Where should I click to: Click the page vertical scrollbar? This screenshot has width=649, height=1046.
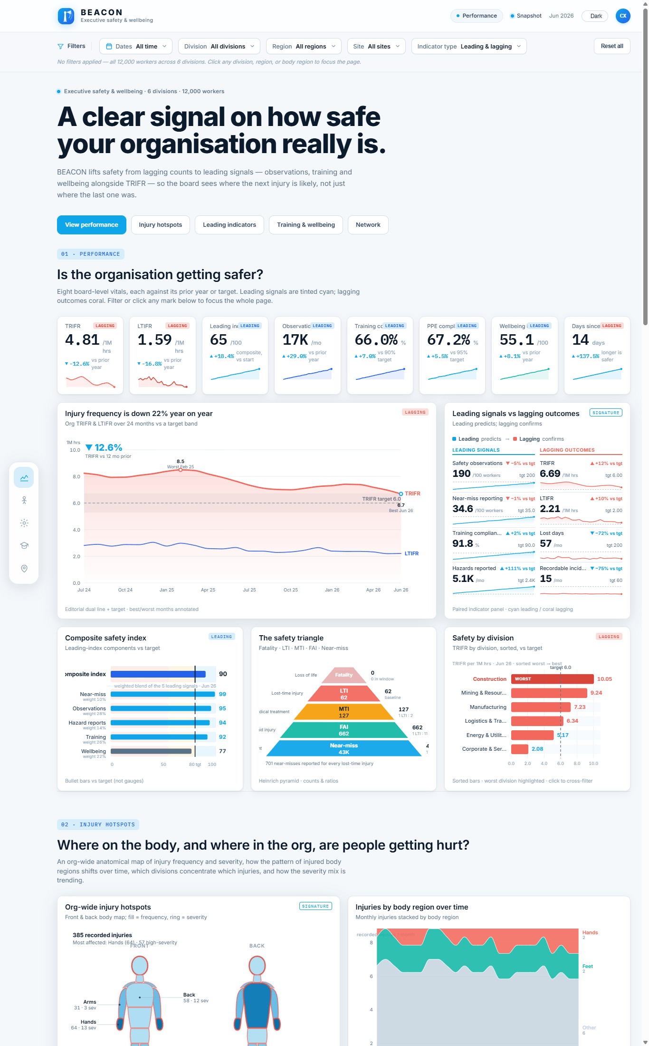pos(645,166)
